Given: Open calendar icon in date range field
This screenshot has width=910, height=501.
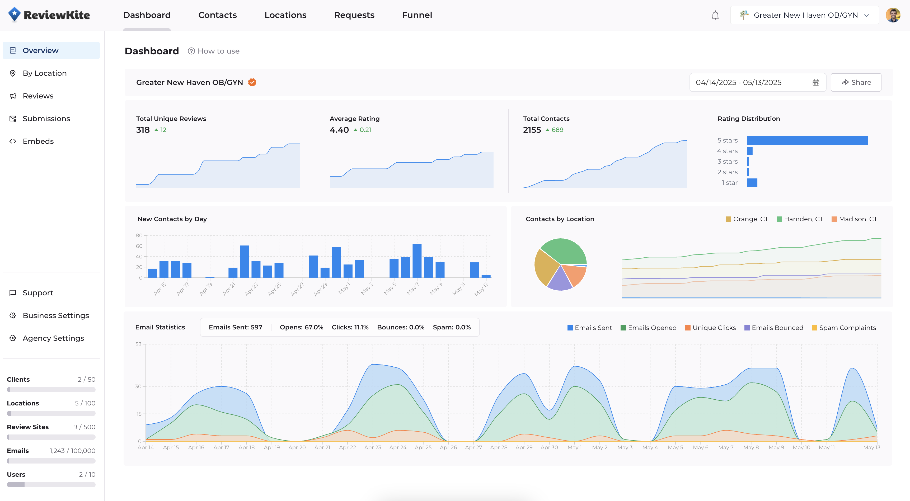Looking at the screenshot, I should [x=816, y=82].
